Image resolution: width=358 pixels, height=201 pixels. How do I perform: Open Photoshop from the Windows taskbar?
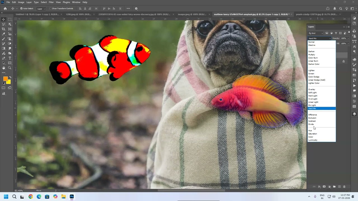(x=72, y=197)
